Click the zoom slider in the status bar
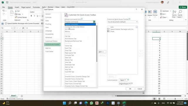 (x=175, y=99)
